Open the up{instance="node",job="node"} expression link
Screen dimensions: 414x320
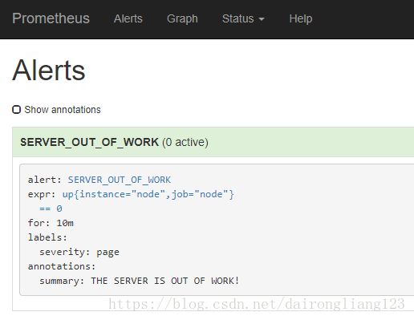[x=148, y=194]
